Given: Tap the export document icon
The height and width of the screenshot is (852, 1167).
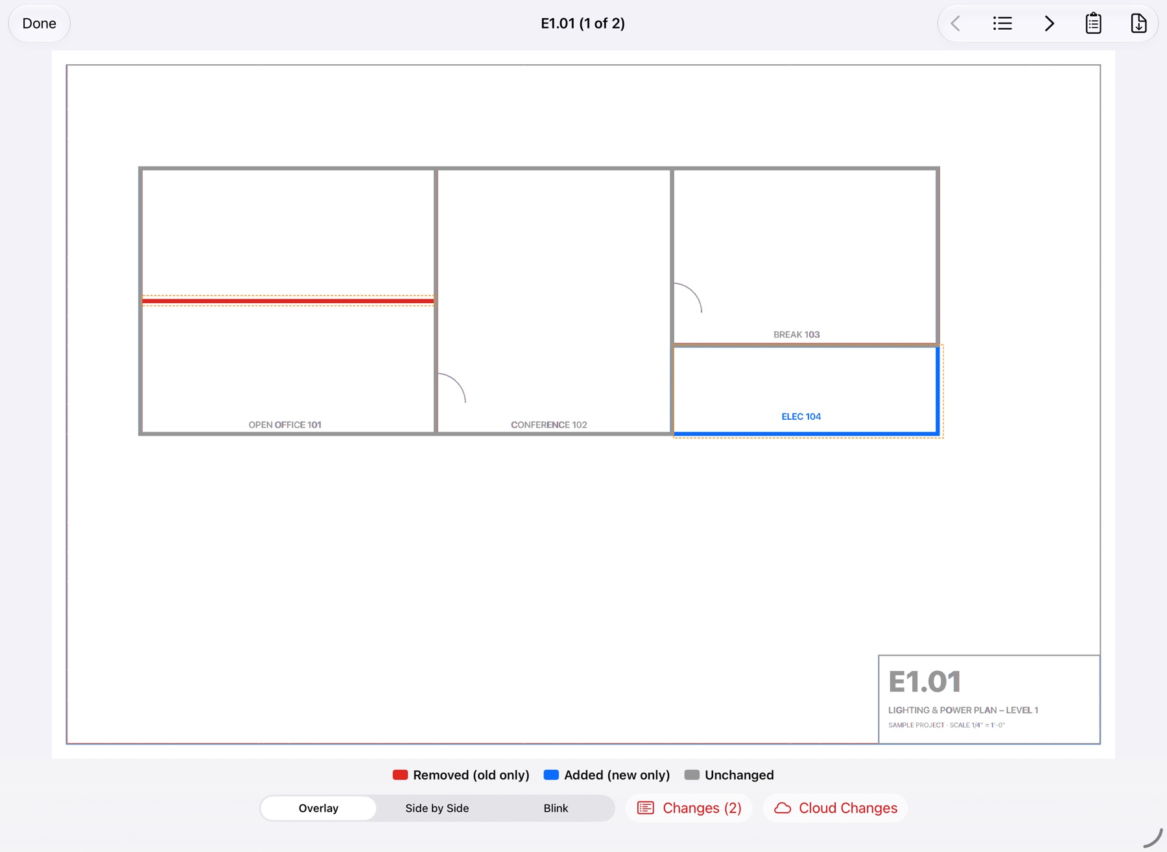Looking at the screenshot, I should tap(1138, 24).
